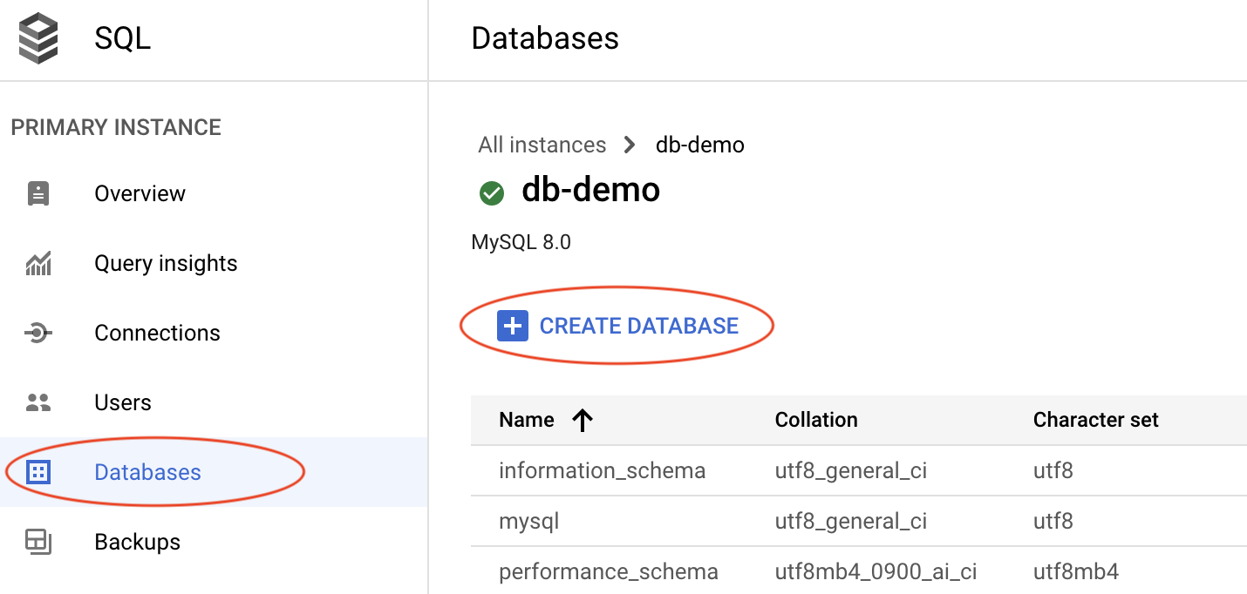The width and height of the screenshot is (1247, 594).
Task: Click the plus icon on CREATE DATABASE
Action: click(512, 325)
